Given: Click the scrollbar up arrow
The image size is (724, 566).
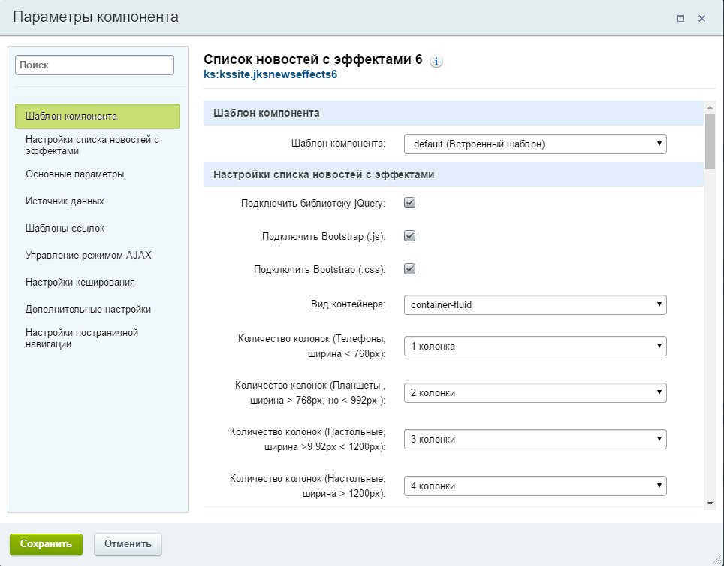Looking at the screenshot, I should [x=710, y=107].
